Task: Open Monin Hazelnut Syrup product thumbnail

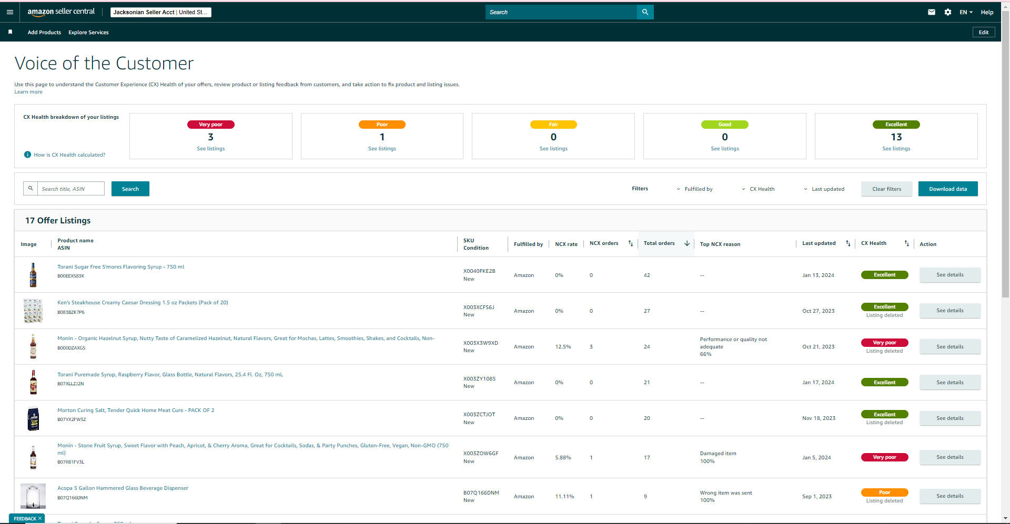Action: tap(33, 346)
